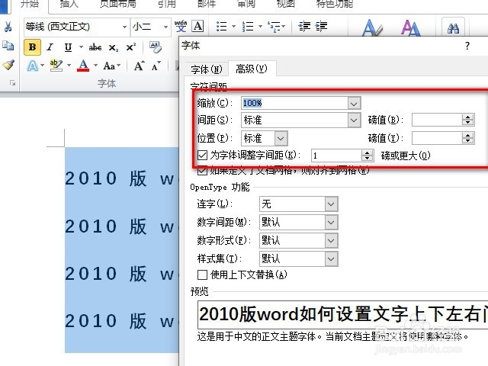This screenshot has width=488, height=366.
Task: Click the text highlight color pen
Action: tap(56, 66)
